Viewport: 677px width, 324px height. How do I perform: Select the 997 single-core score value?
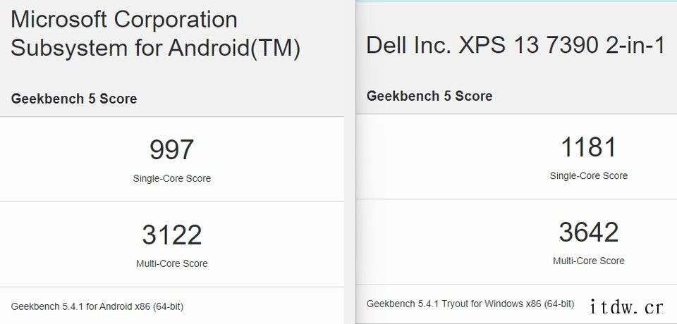coord(172,150)
